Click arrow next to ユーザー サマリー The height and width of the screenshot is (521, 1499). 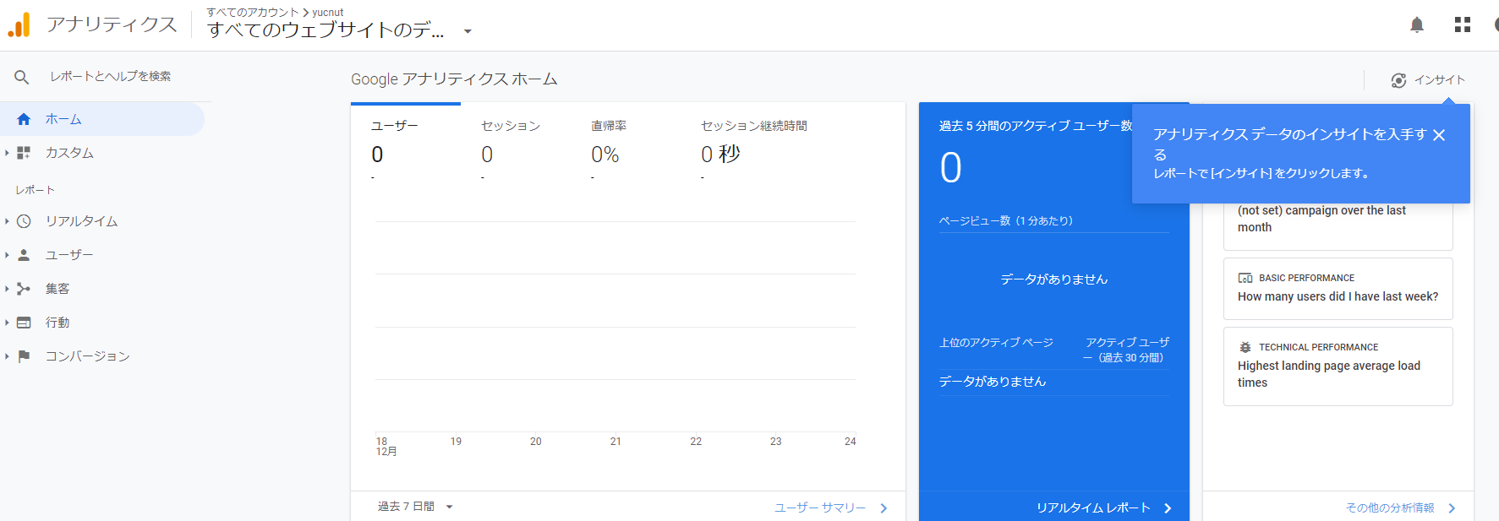click(884, 508)
